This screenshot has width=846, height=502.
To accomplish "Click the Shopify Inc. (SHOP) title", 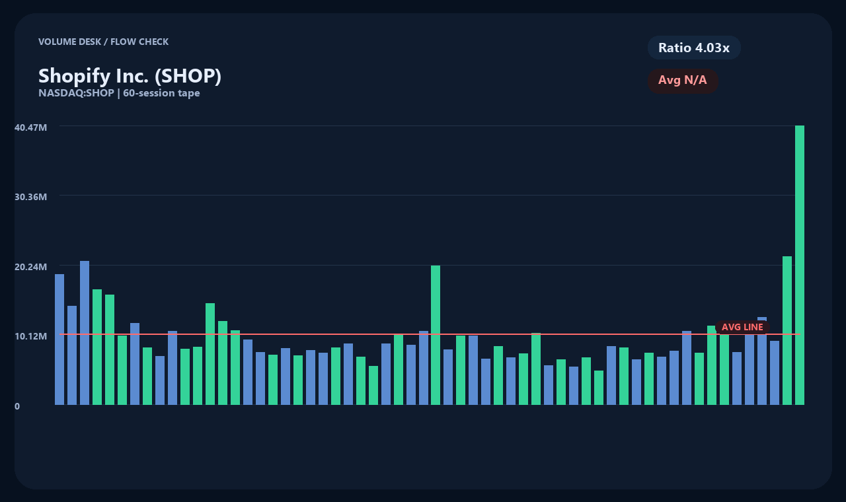I will tap(130, 76).
